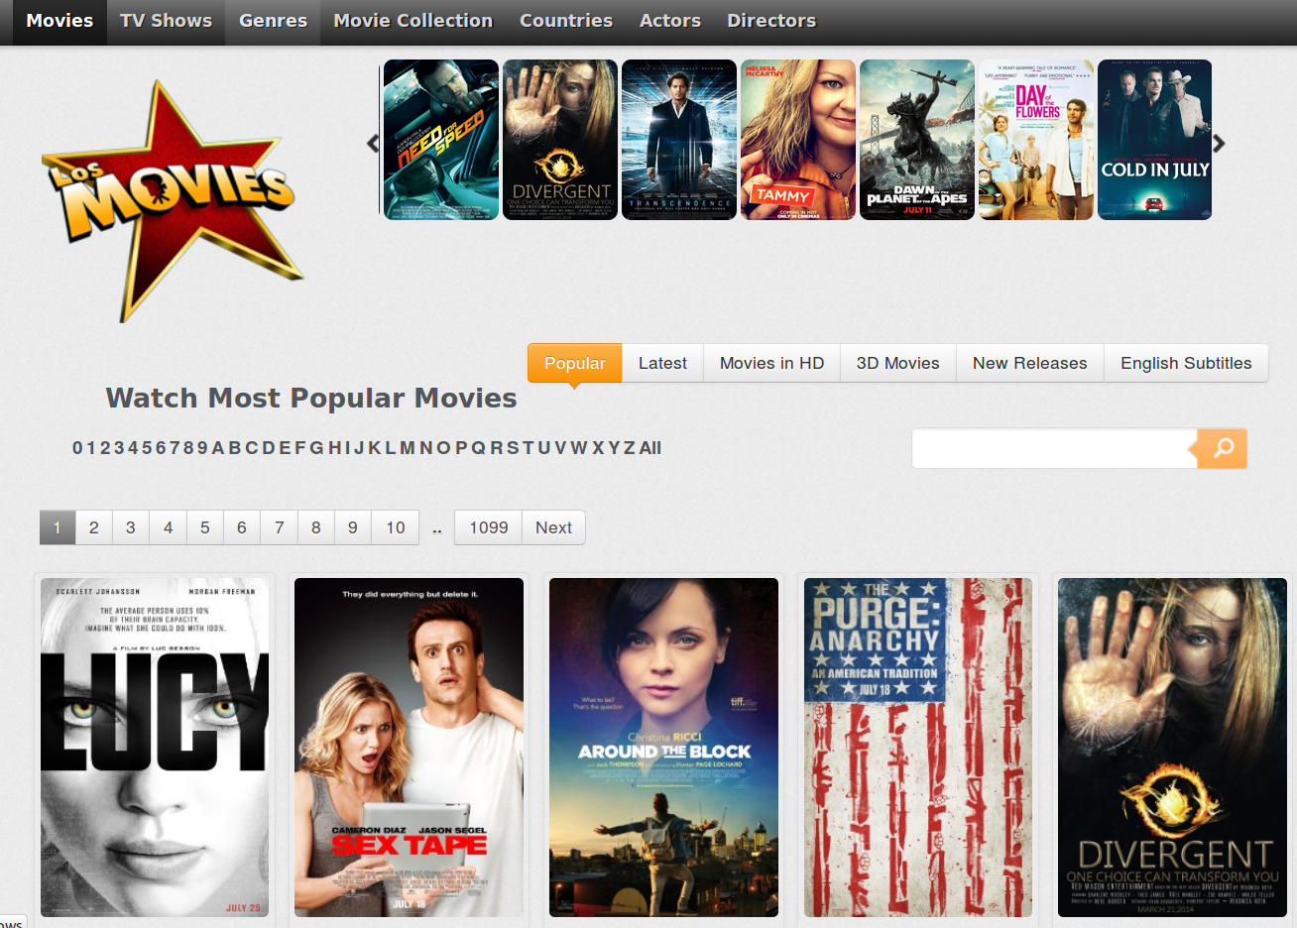Open the large Divergent poster in the grid
The height and width of the screenshot is (928, 1297).
coord(1172,748)
